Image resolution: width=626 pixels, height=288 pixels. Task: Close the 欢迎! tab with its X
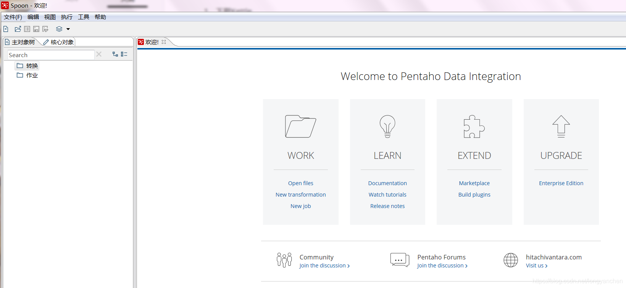click(164, 42)
